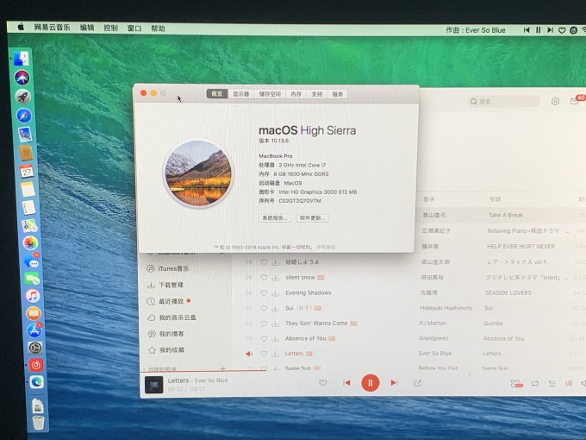This screenshot has width=586, height=440.
Task: Click the share icon in player bar
Action: 418,382
